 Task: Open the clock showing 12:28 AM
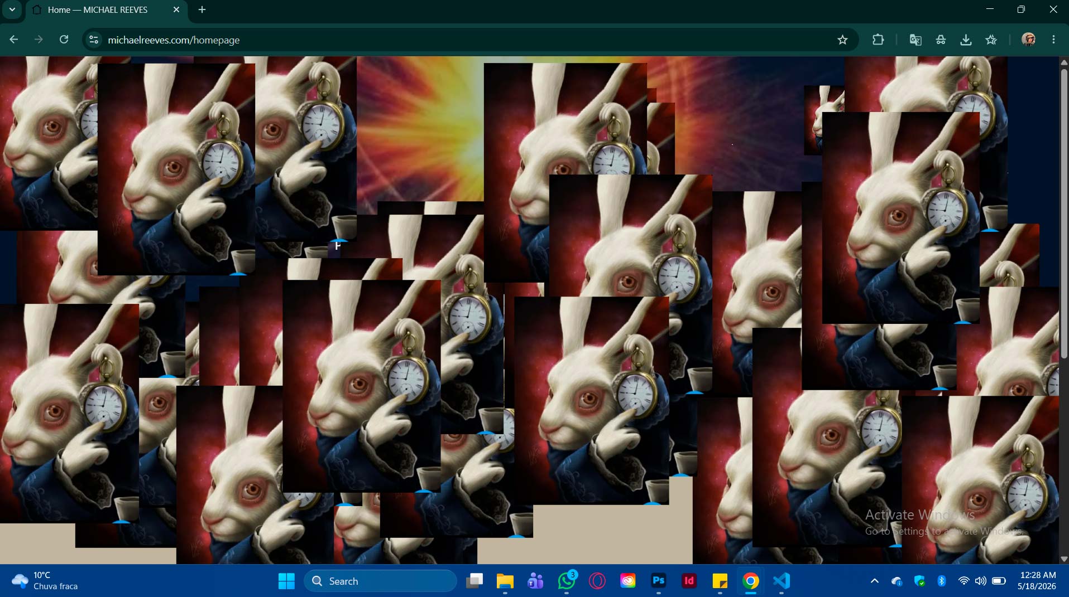point(1038,581)
